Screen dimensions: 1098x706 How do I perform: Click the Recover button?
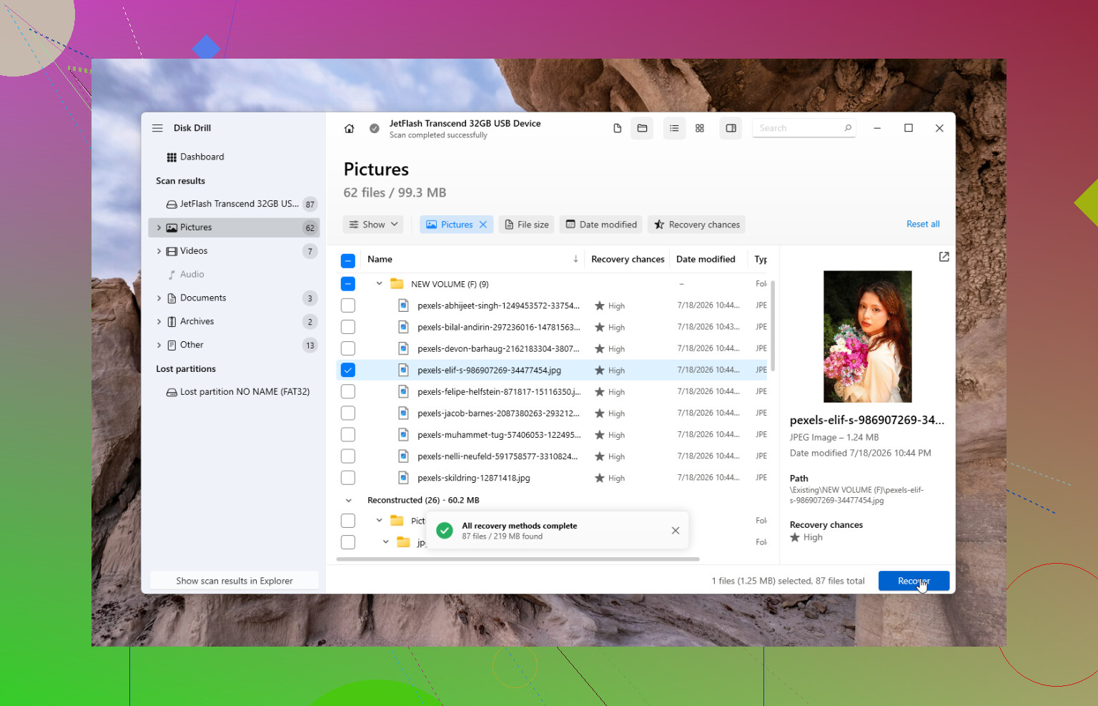click(914, 581)
